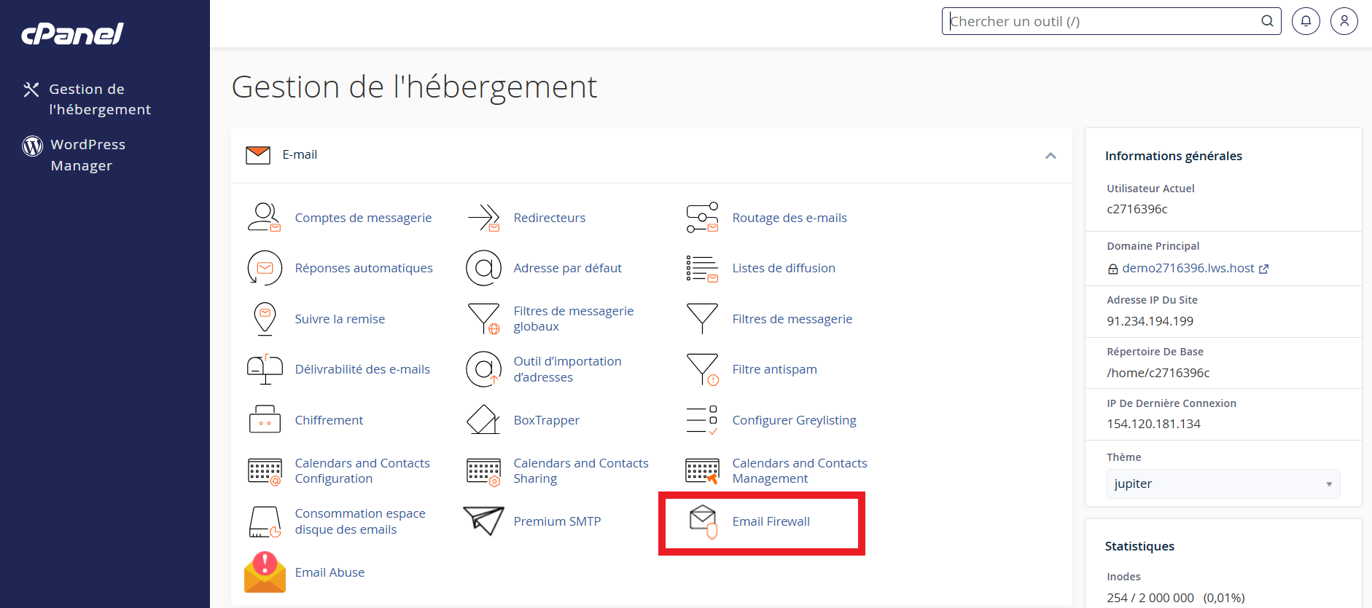Click the username c2716396c
This screenshot has width=1372, height=608.
tap(1137, 209)
